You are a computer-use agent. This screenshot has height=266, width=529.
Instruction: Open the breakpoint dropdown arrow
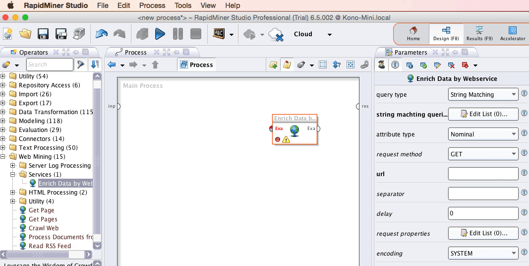(x=475, y=66)
